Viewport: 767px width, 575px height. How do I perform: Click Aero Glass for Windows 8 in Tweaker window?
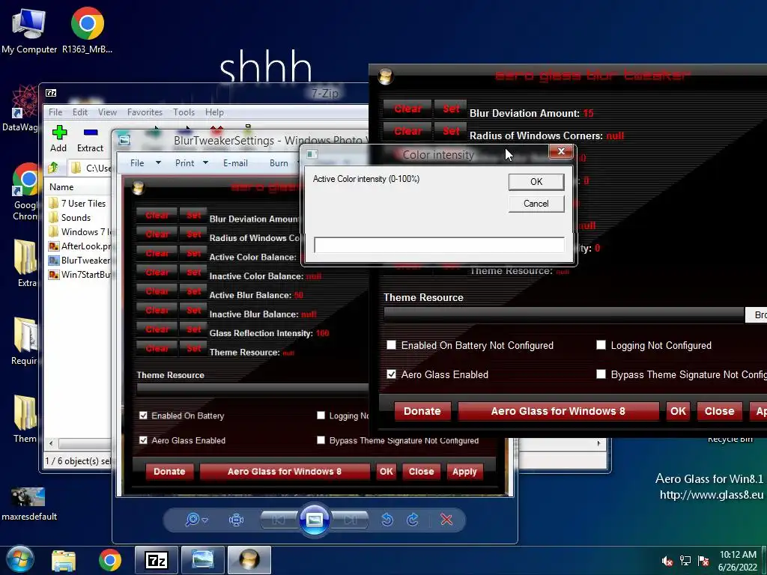pos(558,411)
